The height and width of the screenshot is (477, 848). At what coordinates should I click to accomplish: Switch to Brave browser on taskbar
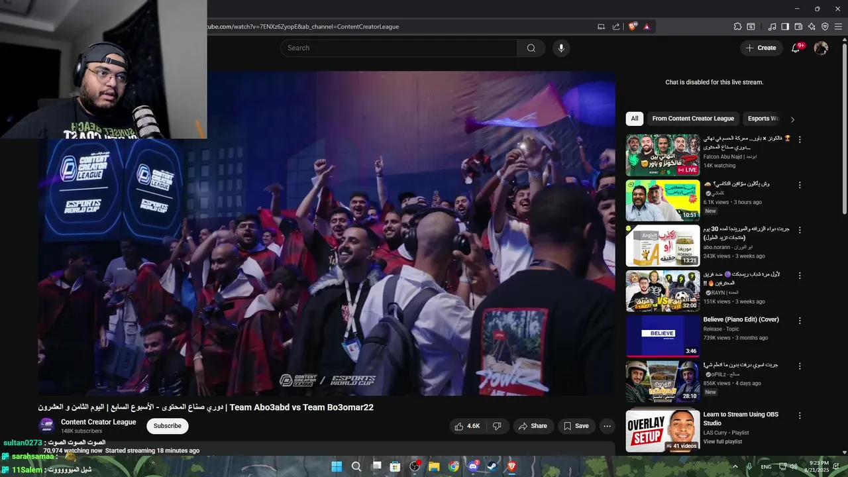coord(511,466)
